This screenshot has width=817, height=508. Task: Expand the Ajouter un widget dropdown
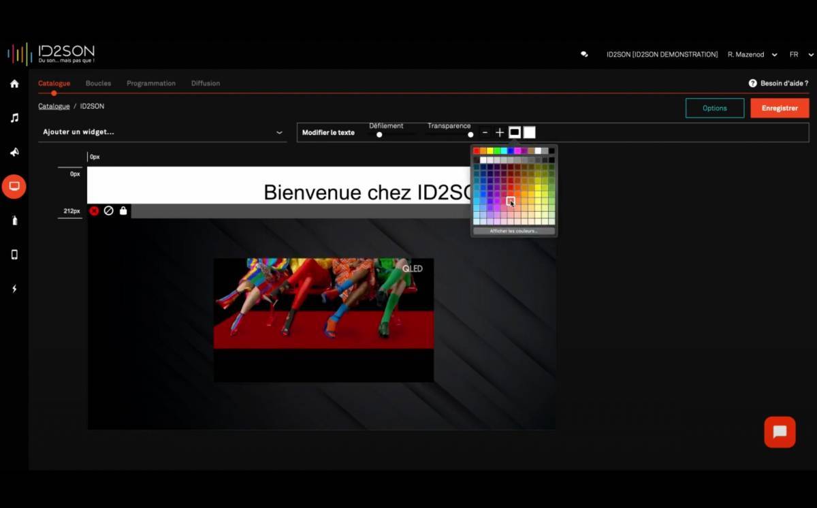163,132
